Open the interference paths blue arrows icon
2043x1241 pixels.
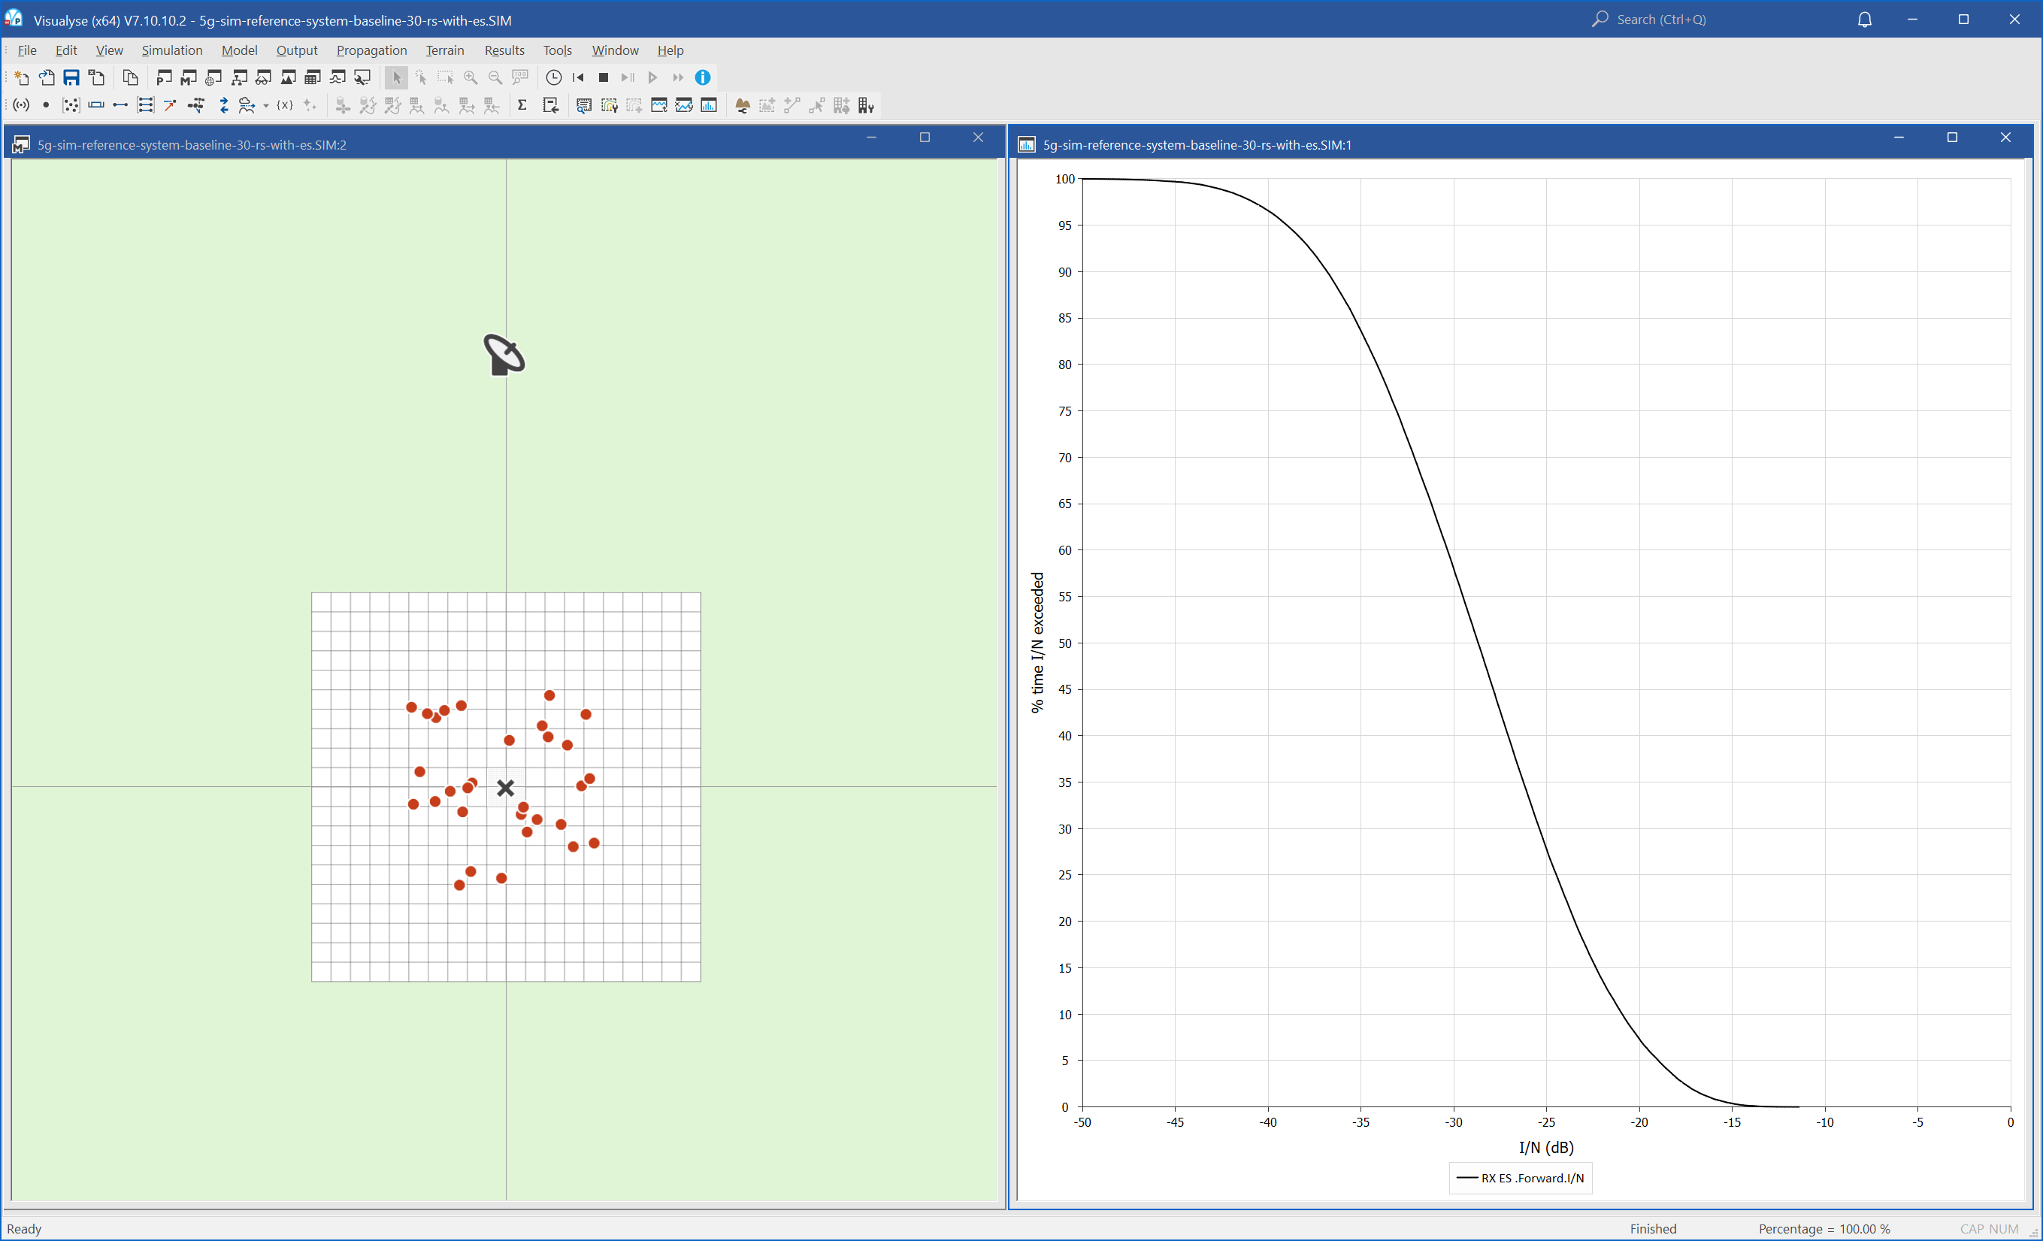[223, 105]
